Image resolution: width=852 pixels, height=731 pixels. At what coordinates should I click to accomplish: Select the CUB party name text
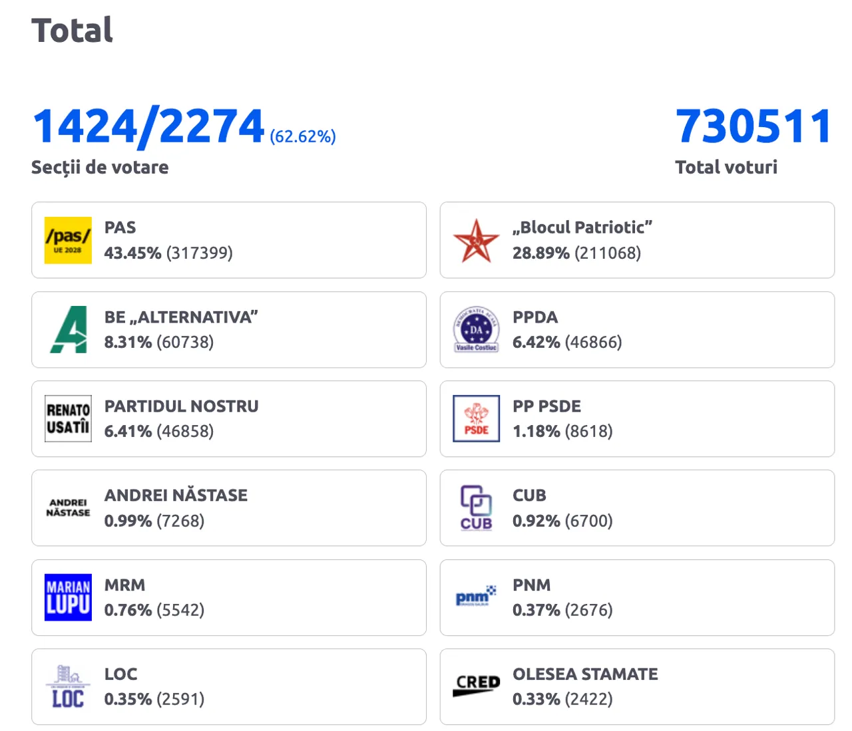click(x=529, y=496)
